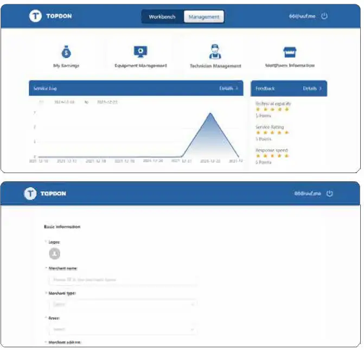Click the Technician Management label
Viewport: 364px width, 350px height.
point(215,66)
